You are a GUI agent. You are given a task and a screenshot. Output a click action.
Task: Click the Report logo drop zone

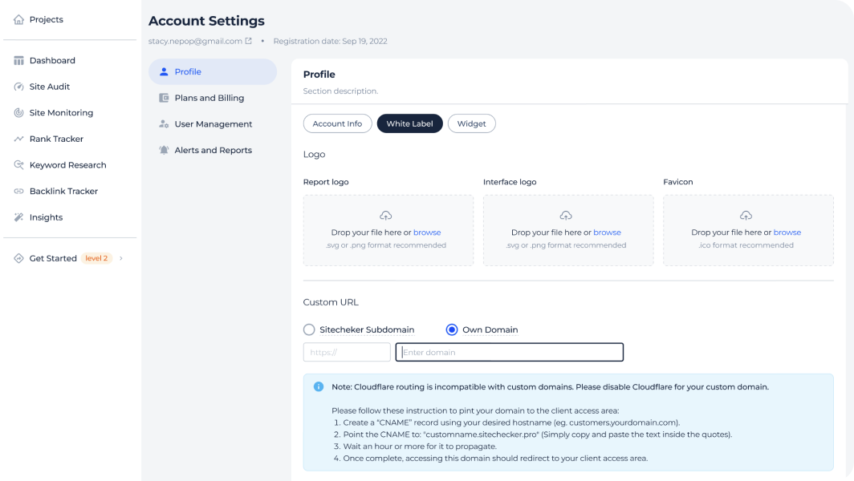(x=388, y=230)
